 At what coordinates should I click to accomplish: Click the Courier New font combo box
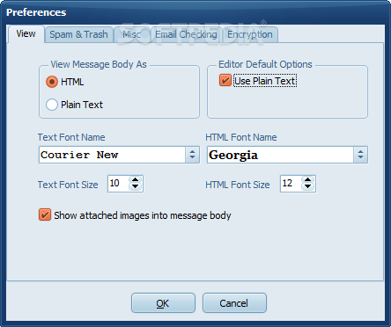(119, 155)
